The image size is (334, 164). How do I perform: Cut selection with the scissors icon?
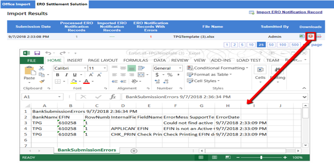click(x=41, y=68)
